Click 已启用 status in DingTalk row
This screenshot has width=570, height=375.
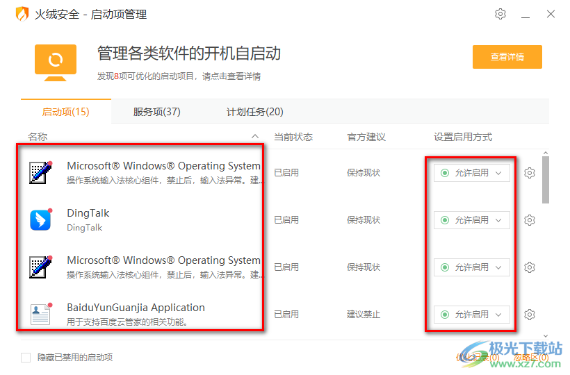pyautogui.click(x=286, y=220)
